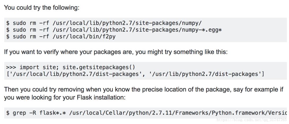This screenshot has height=124, width=289.
Task: Click the grep -R command line
Action: pyautogui.click(x=144, y=113)
